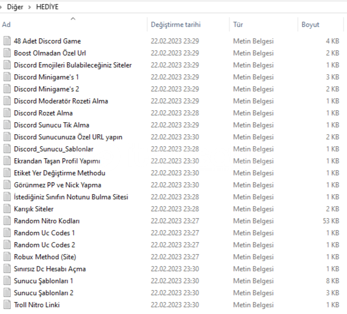Click the document icon for Sunucu Şablonları 1
Image resolution: width=347 pixels, height=314 pixels.
tap(7, 281)
